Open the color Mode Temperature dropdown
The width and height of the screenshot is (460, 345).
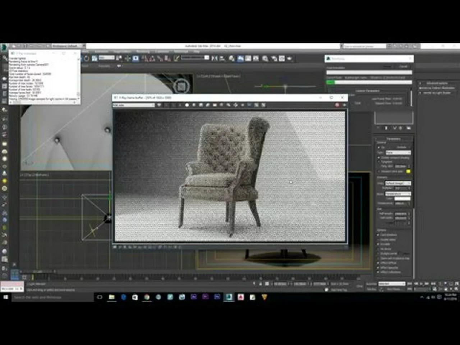point(398,194)
